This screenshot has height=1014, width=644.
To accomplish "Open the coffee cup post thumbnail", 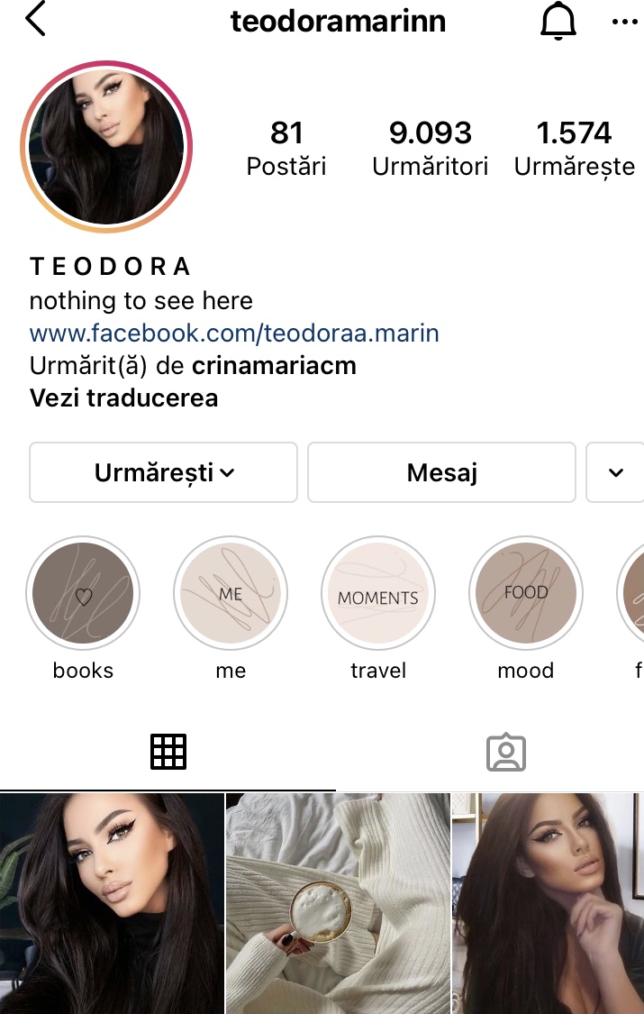I will (x=338, y=903).
